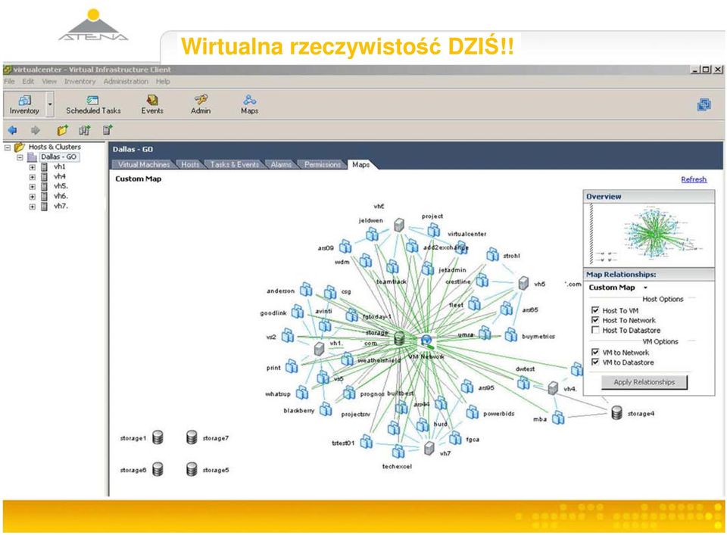Switch to the Tasks & Events tab
Screen dimensions: 727x535
click(x=235, y=164)
